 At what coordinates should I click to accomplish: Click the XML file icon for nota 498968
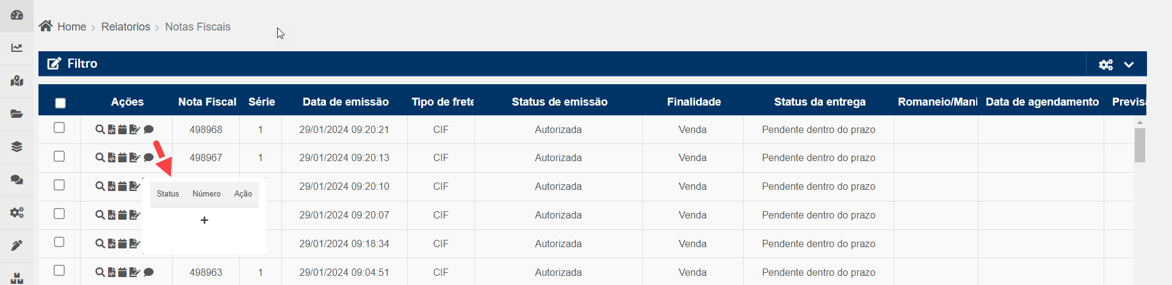(112, 129)
